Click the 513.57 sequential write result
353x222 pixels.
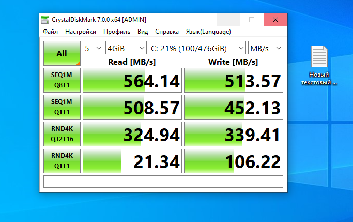(234, 80)
